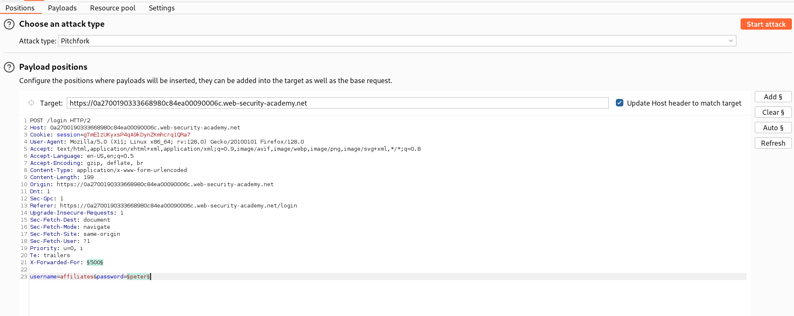Click the username value affiliates
This screenshot has height=316, width=794.
[77, 277]
